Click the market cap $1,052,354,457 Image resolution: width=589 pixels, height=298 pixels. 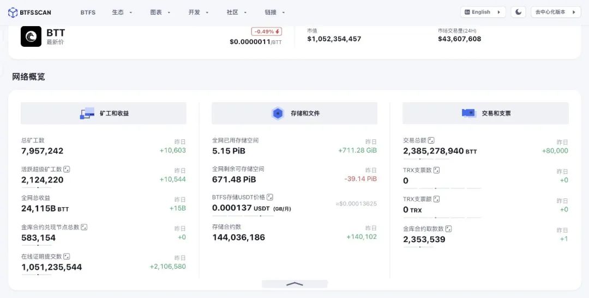tap(334, 39)
